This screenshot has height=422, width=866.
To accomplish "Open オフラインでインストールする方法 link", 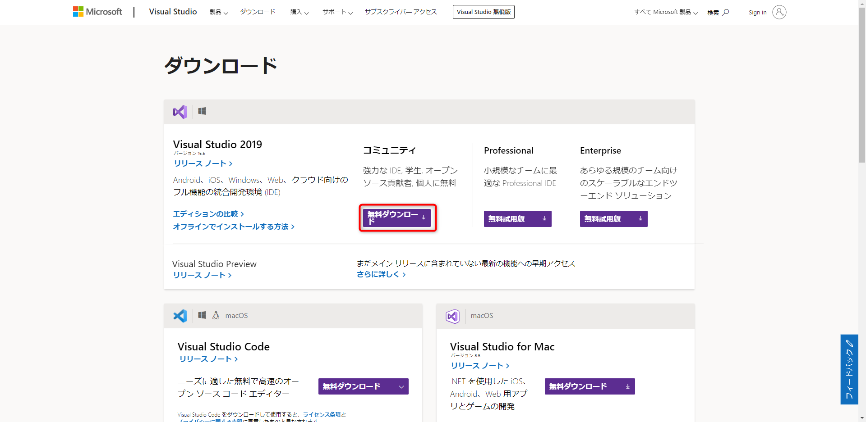I will (234, 227).
